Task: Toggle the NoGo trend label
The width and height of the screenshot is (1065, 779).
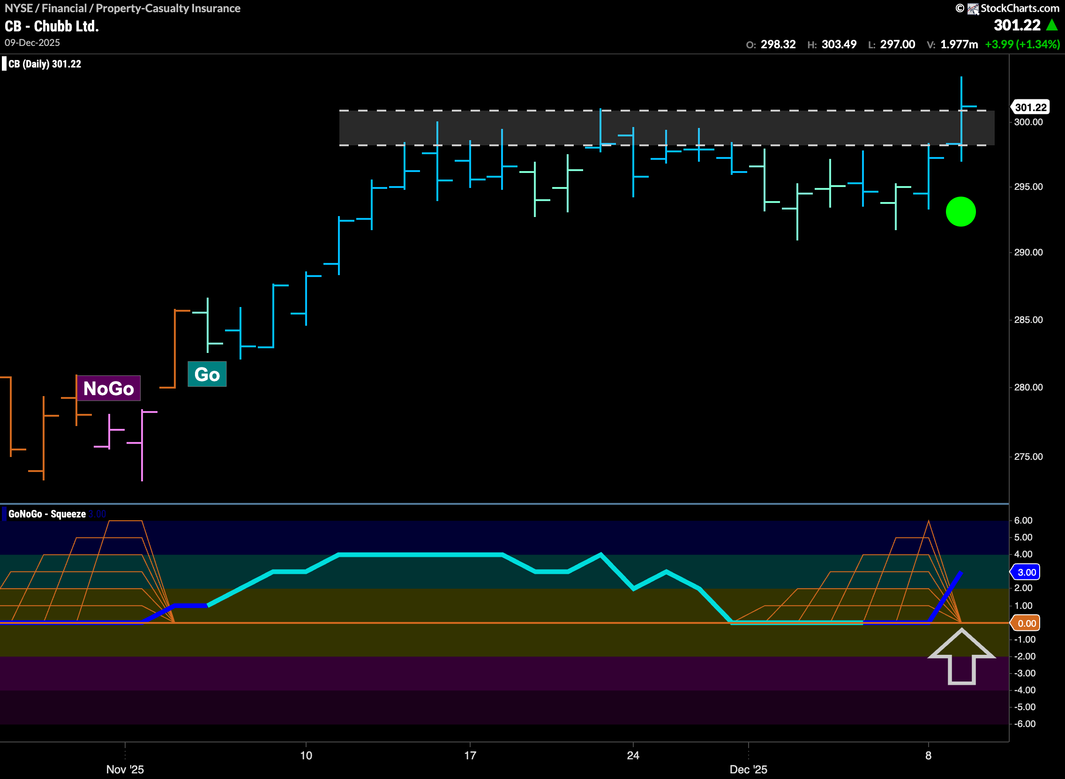Action: [109, 389]
